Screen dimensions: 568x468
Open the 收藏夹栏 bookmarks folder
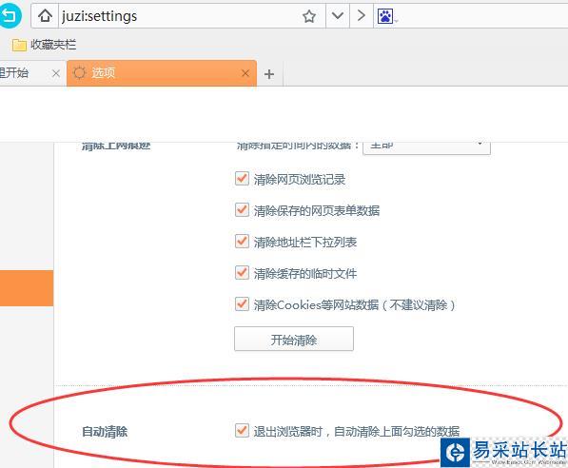44,45
